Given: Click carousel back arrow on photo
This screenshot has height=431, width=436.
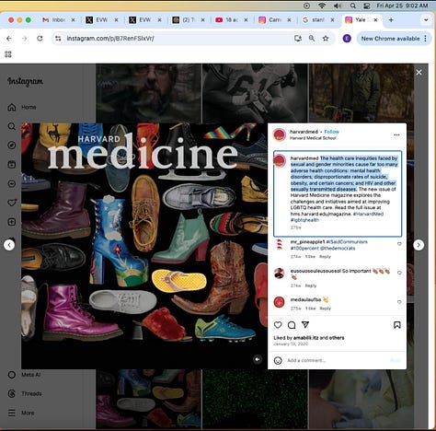Looking at the screenshot, I should 258,359.
